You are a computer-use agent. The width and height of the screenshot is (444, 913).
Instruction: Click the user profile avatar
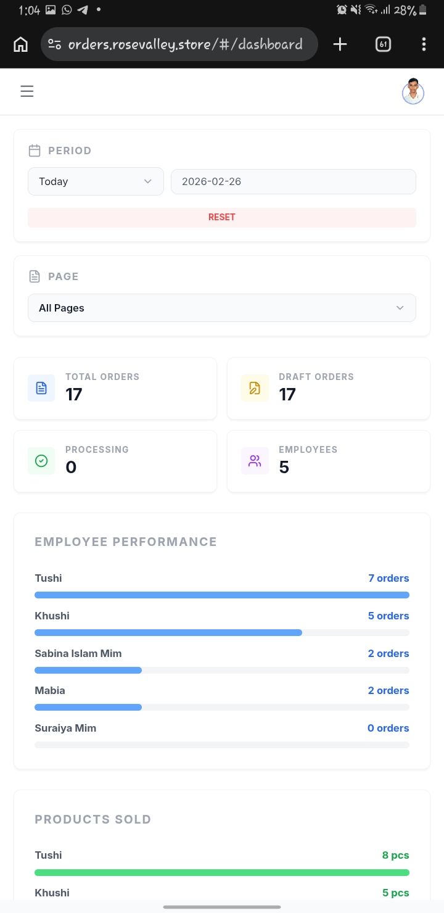(413, 92)
